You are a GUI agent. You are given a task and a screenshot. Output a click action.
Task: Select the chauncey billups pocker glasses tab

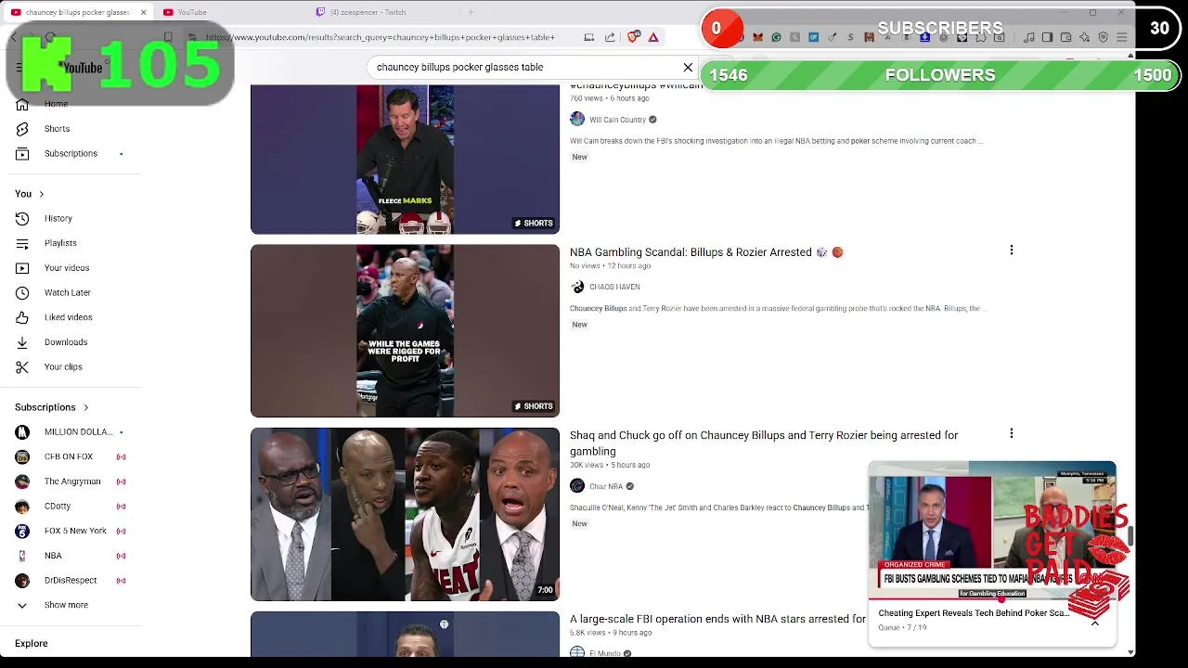(x=76, y=12)
